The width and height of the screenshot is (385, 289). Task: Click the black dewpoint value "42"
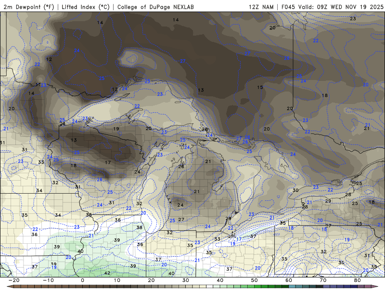pos(107,273)
